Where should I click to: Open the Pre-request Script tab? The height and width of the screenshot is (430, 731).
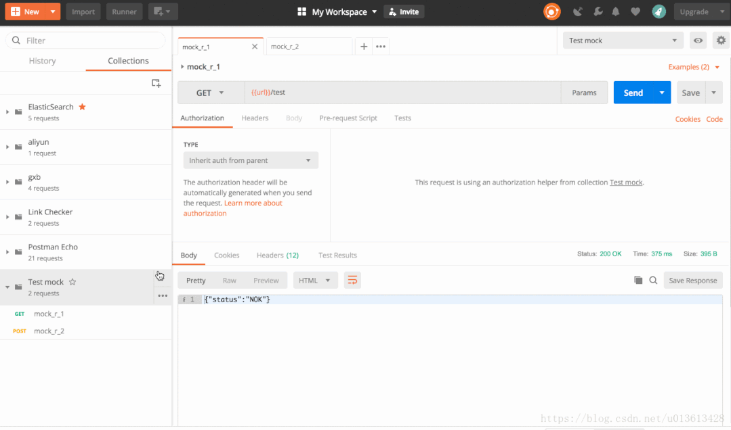[x=348, y=118]
